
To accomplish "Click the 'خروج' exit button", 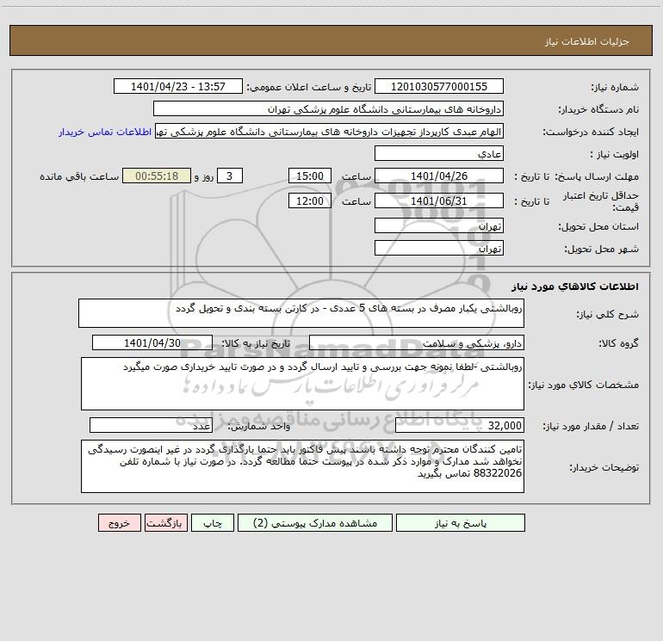I will click(119, 523).
